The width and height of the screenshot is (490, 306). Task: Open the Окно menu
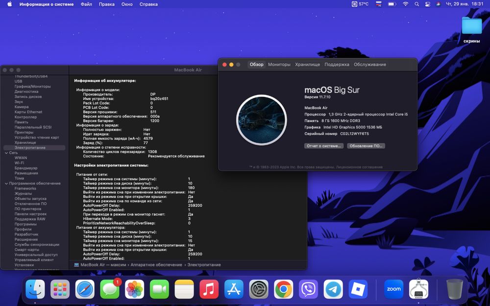[127, 4]
